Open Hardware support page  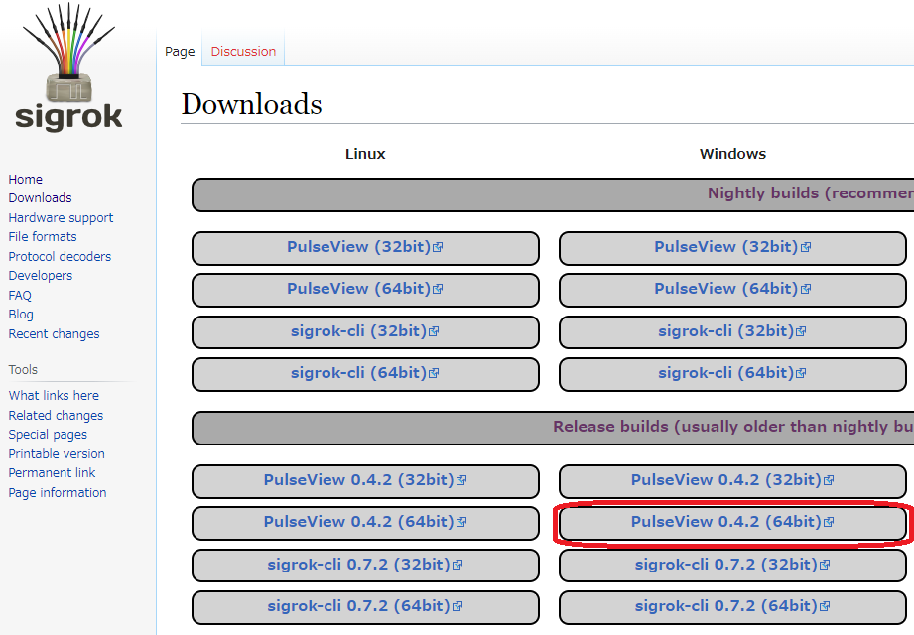pos(61,218)
